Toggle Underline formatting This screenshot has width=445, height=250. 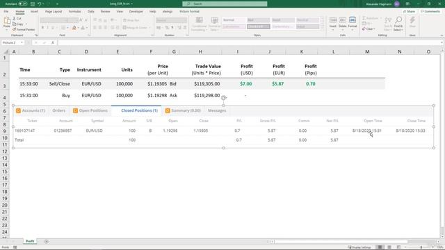coord(53,28)
